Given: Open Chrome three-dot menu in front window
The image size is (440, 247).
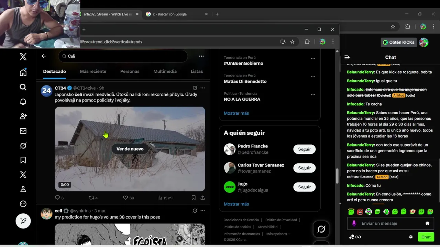Looking at the screenshot, I should (x=333, y=42).
